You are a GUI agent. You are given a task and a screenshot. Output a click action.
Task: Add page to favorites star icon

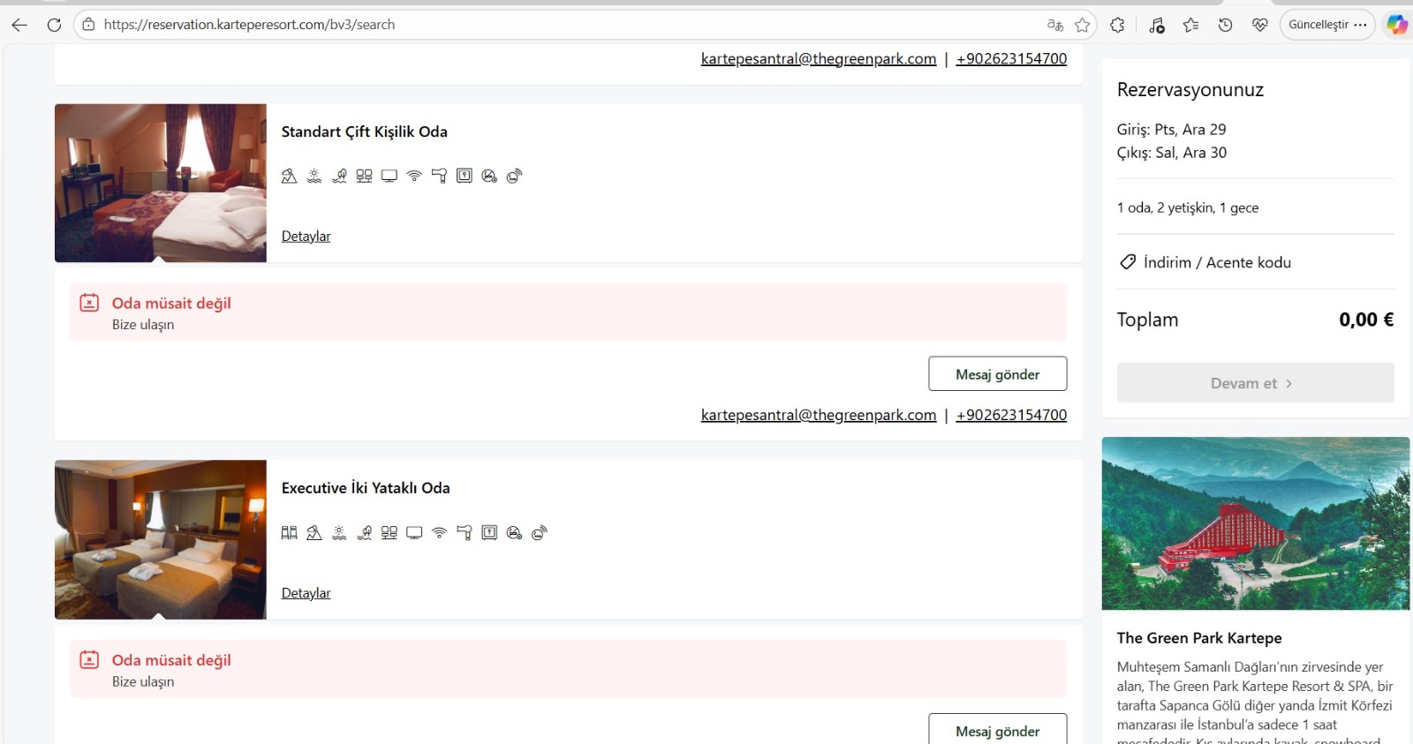[1083, 25]
